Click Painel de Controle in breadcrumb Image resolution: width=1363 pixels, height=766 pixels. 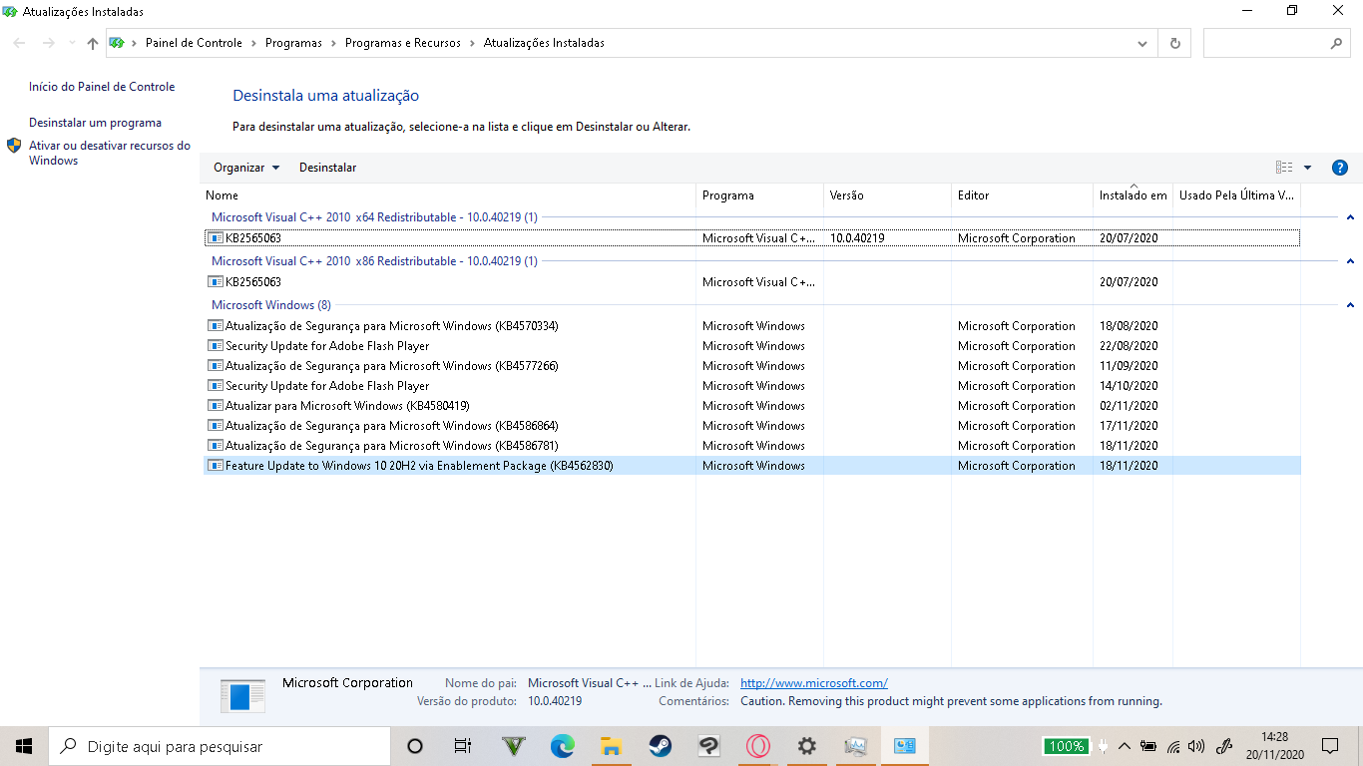[x=194, y=43]
